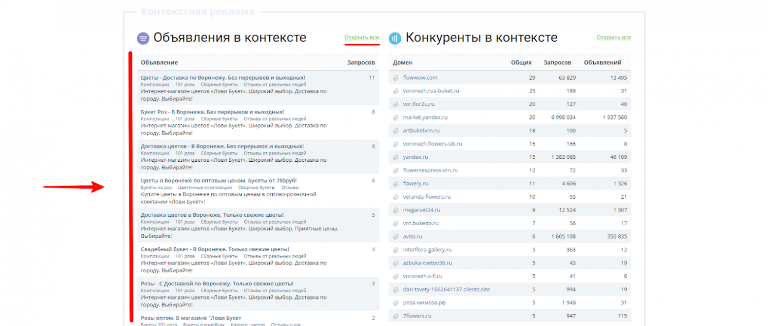This screenshot has width=768, height=326.
Task: Click the paperclip icon next to avito.ru
Action: (x=395, y=237)
